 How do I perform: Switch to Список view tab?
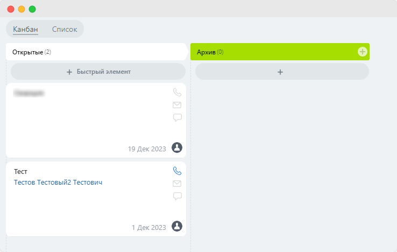[x=65, y=30]
